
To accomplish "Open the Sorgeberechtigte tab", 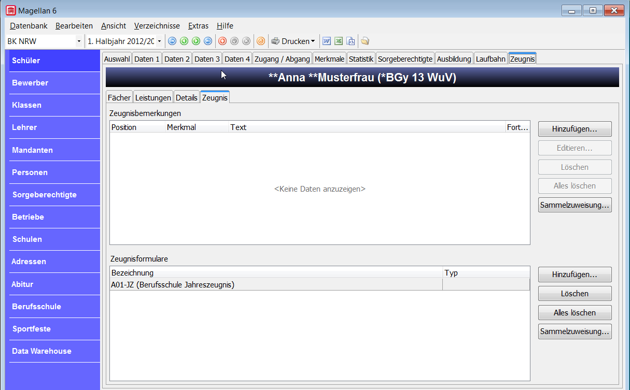I will tap(405, 59).
